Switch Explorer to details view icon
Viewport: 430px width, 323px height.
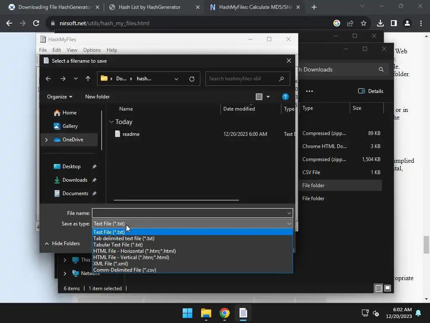pyautogui.click(x=378, y=288)
